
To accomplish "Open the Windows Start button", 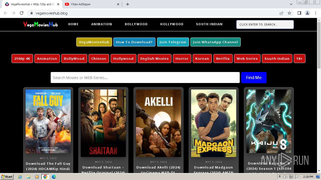I will pyautogui.click(x=7, y=176).
